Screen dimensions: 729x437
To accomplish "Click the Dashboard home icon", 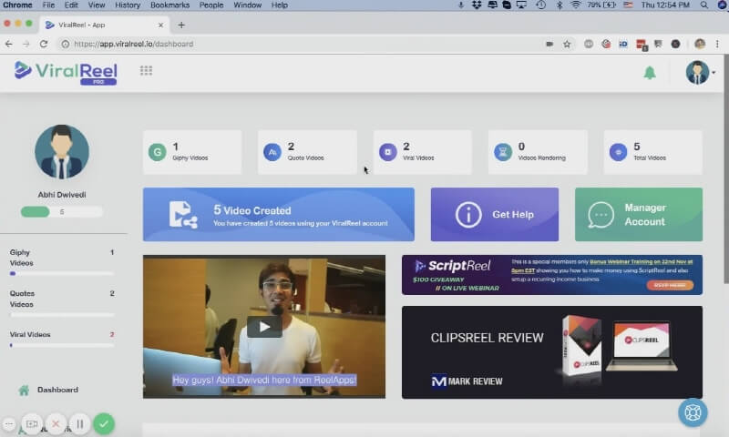I will [24, 390].
